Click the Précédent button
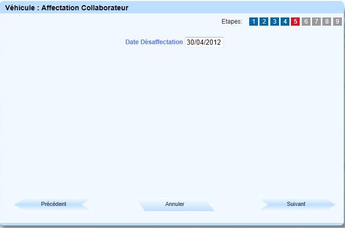This screenshot has width=345, height=228. [x=54, y=204]
